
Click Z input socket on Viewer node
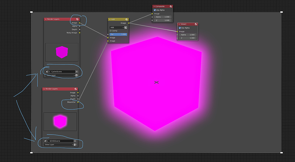pos(177,38)
